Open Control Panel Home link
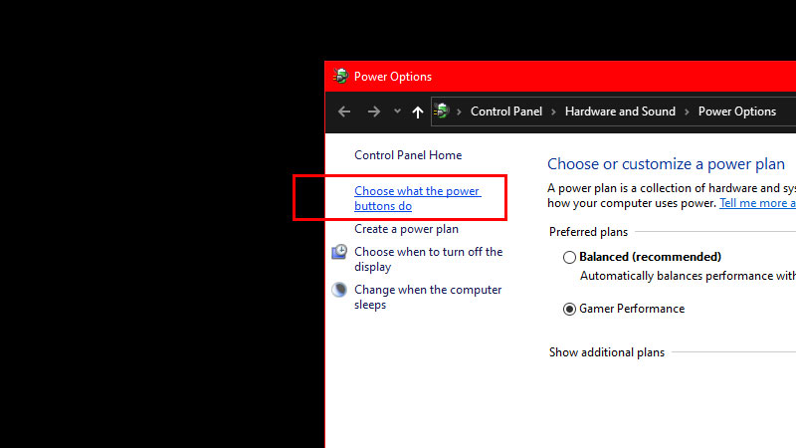 click(x=408, y=155)
